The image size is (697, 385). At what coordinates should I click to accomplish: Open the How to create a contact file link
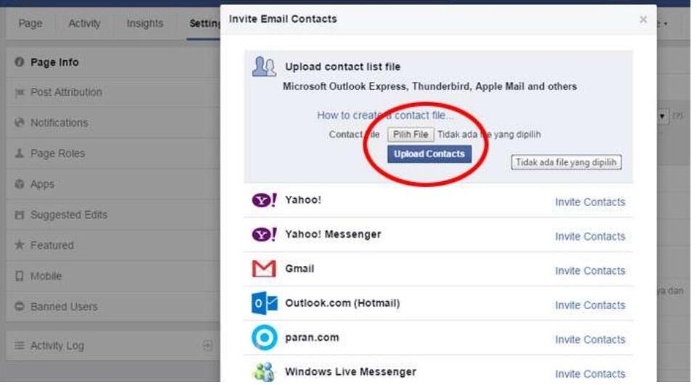pos(385,115)
